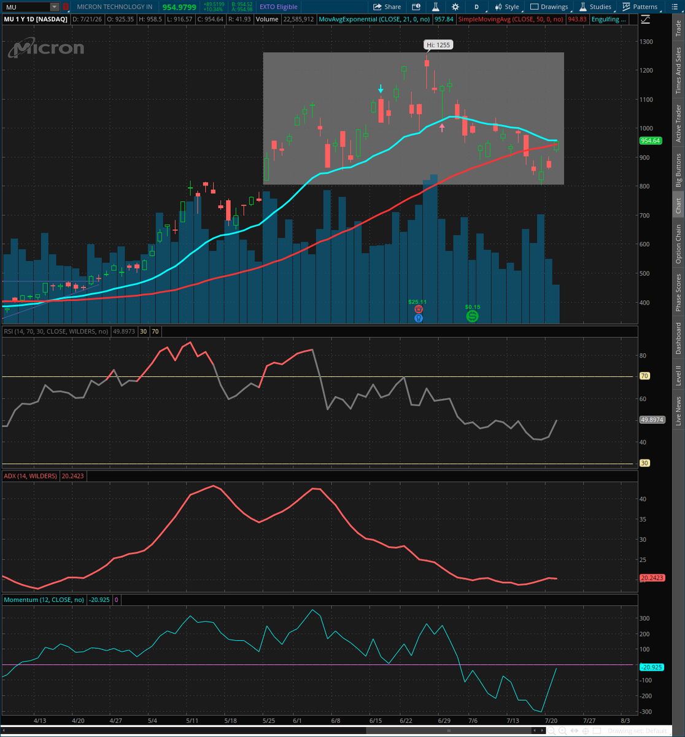The image size is (685, 737).
Task: Activate the crosshair pointer icon
Action: [585, 731]
